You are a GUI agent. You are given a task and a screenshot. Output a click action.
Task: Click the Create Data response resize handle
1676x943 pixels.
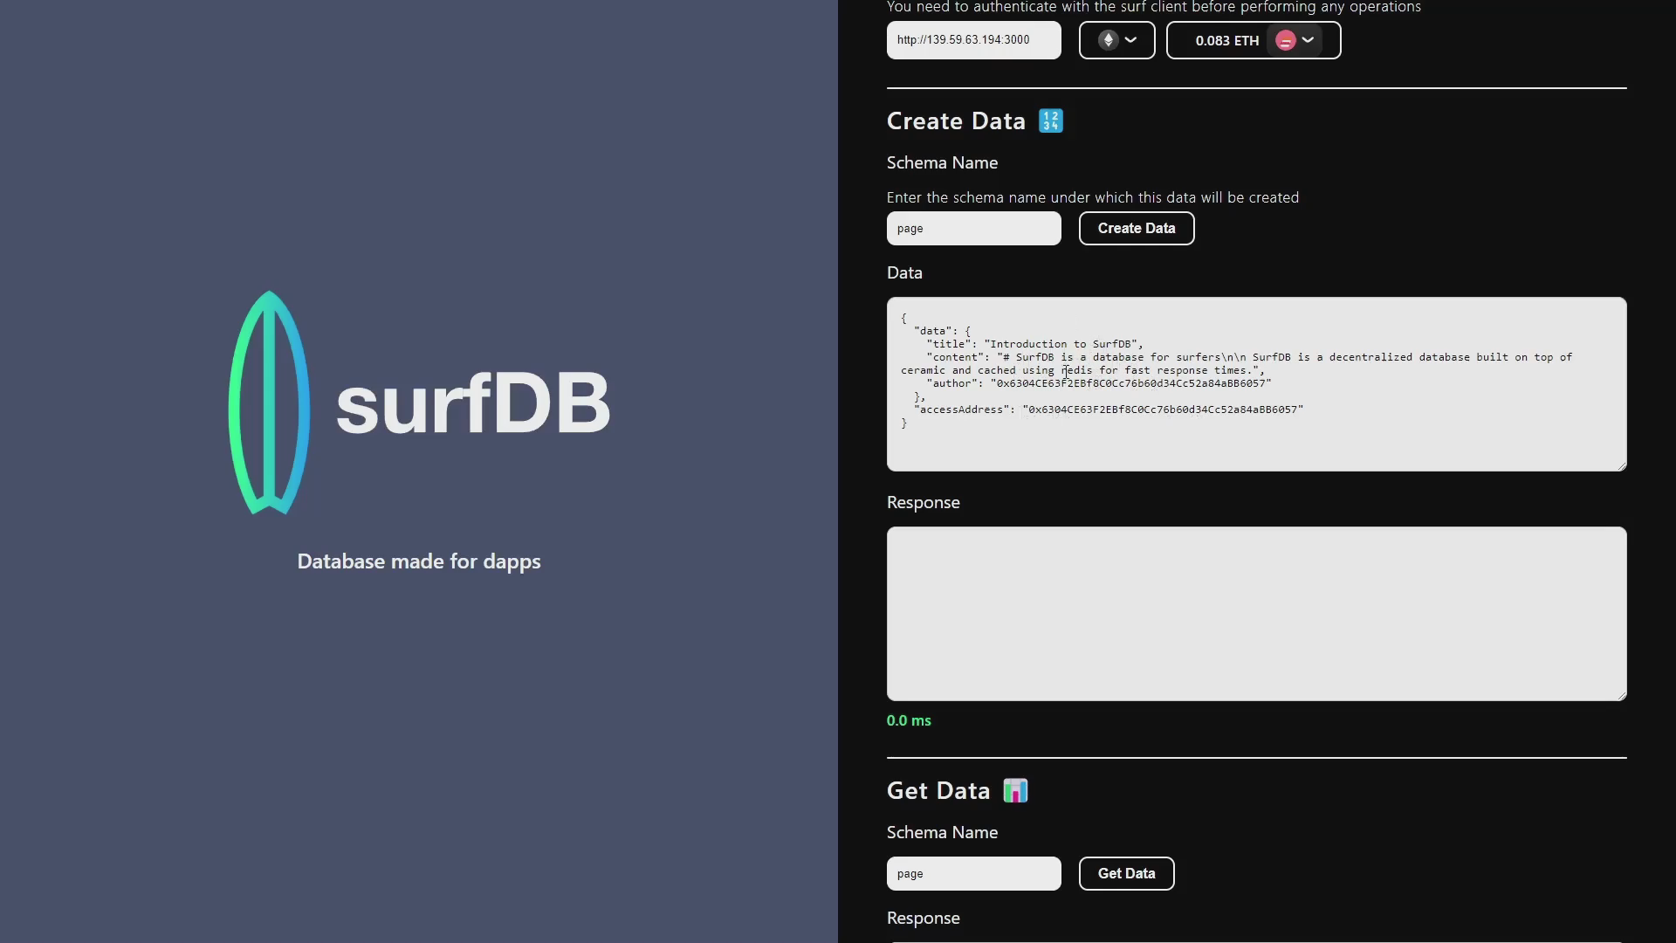click(1621, 695)
